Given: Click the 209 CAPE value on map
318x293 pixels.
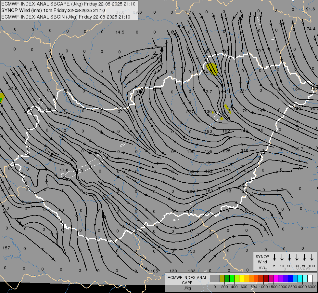Looking at the screenshot, I should click(x=191, y=191).
